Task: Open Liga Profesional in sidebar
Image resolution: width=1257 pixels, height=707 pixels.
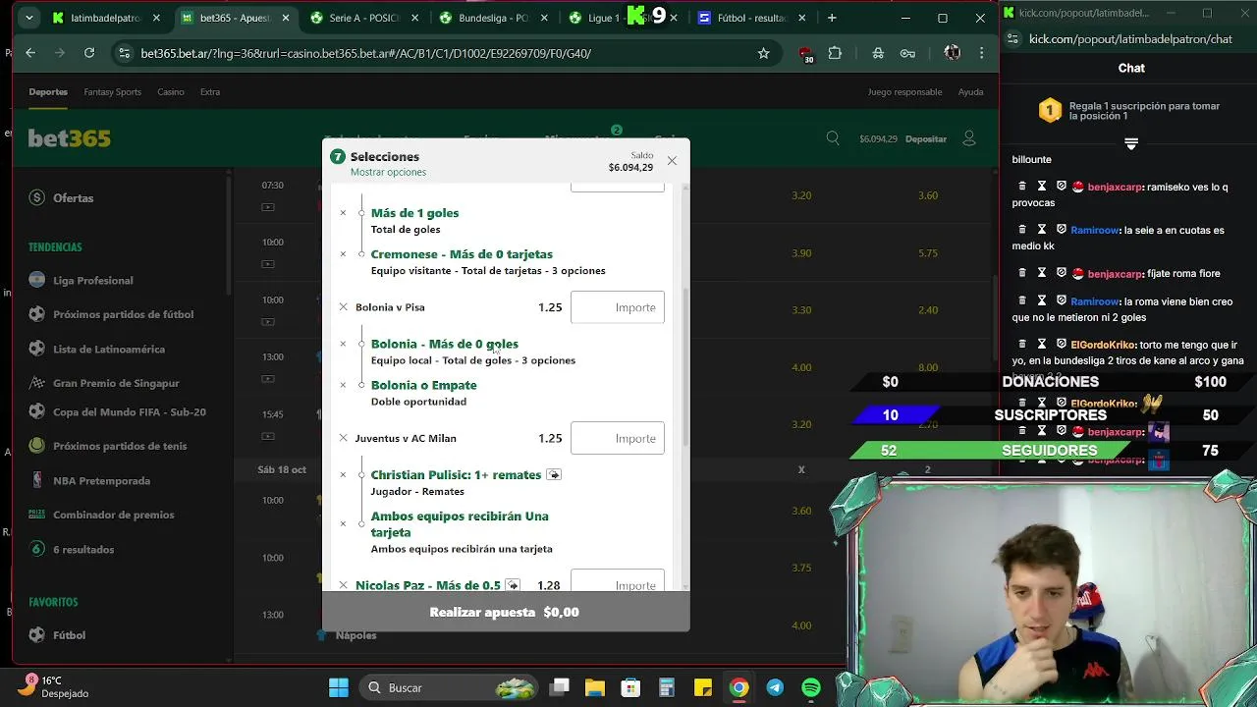Action: pos(92,281)
